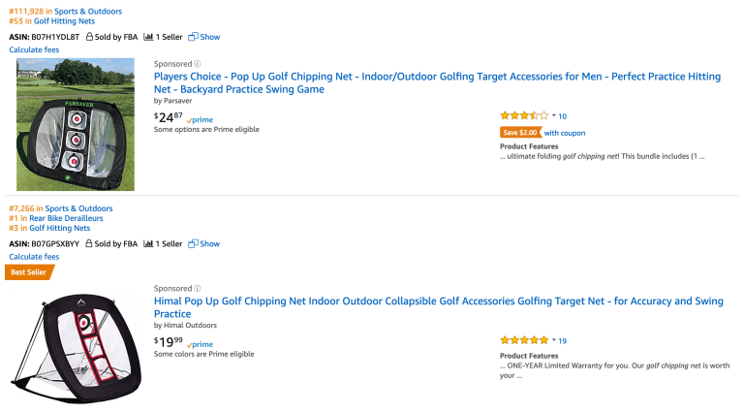Expand rating dropdown arrow next to 10 reviews
The image size is (744, 412).
(554, 115)
